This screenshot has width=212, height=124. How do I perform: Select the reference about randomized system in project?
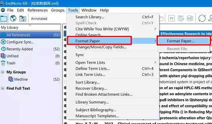tap(185, 82)
